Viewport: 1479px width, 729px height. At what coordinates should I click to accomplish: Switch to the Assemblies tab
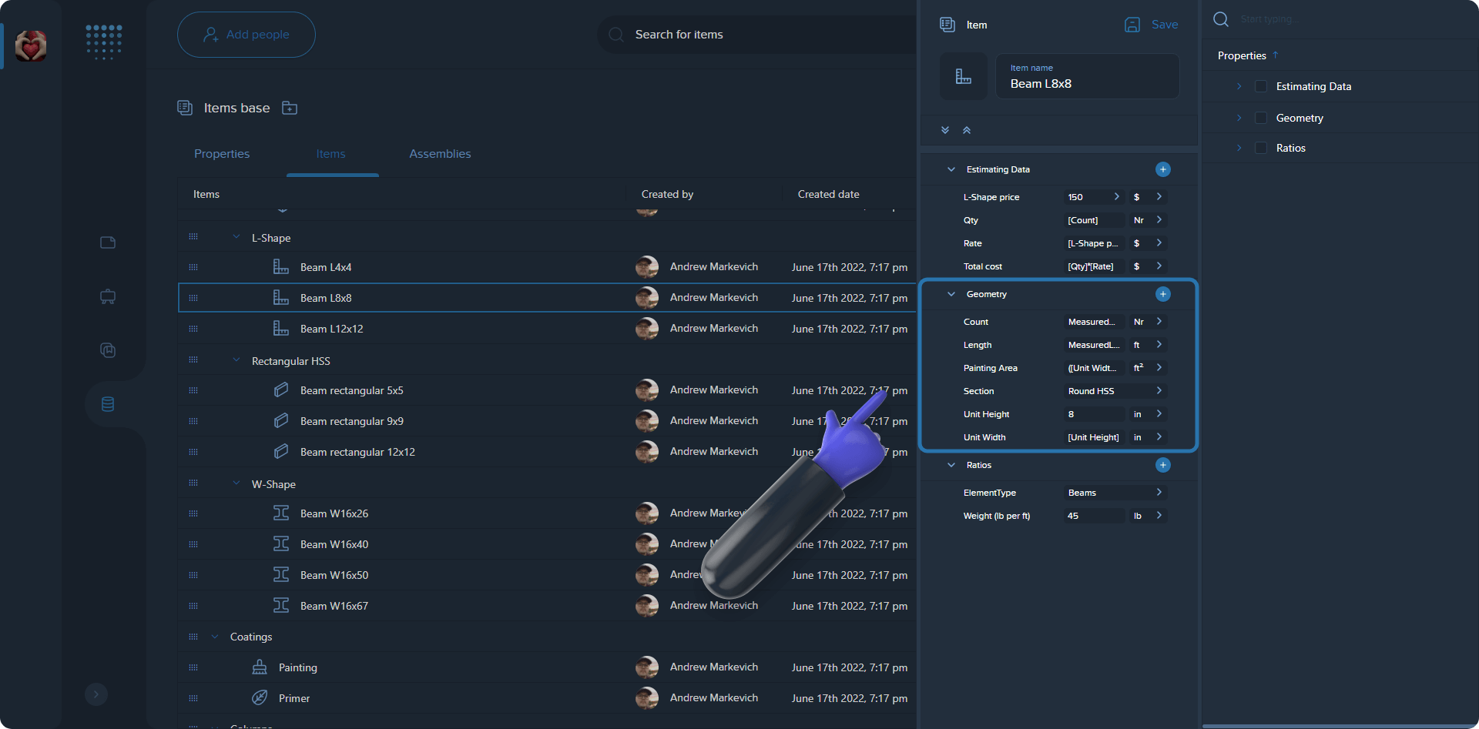[440, 154]
